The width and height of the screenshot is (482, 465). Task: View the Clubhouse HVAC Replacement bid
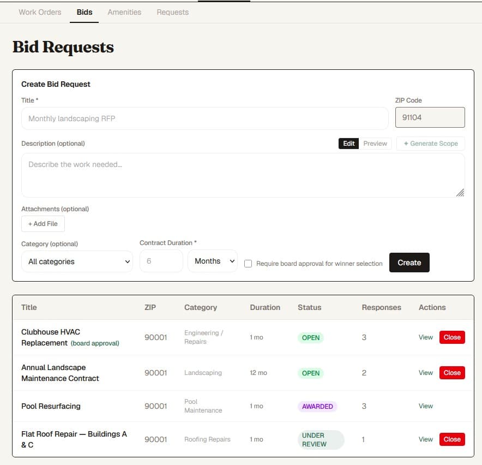click(x=425, y=337)
